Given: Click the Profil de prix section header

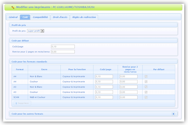Looking at the screenshot, I should pos(93,25).
